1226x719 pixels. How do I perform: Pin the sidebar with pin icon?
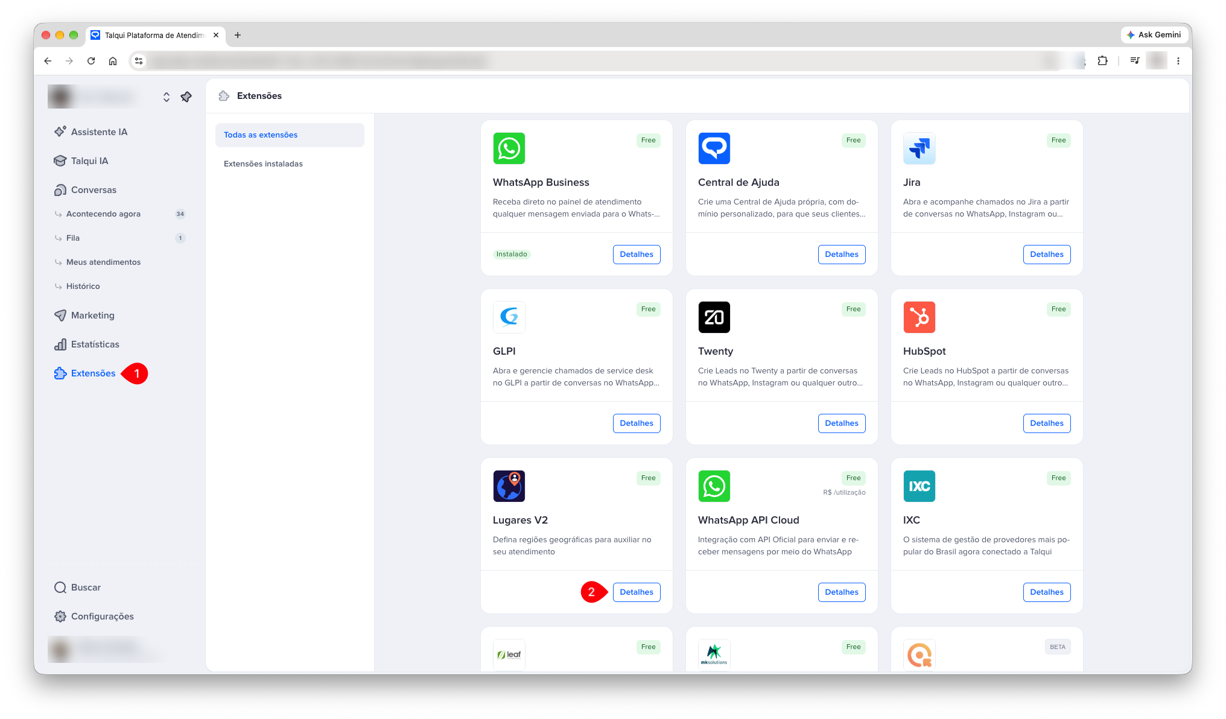(x=186, y=97)
